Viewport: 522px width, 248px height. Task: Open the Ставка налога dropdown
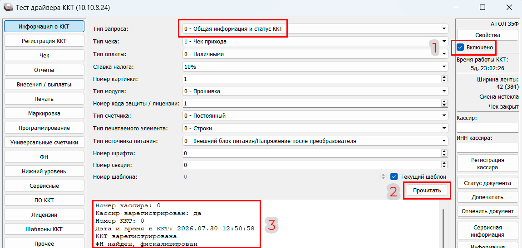315,67
